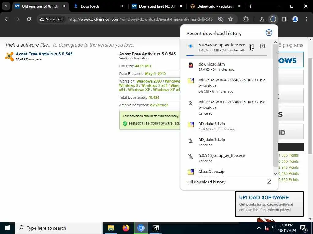The height and width of the screenshot is (234, 313).
Task: Click the canceled 5.0.545_setup_av_free.exe icon
Action: point(191,157)
